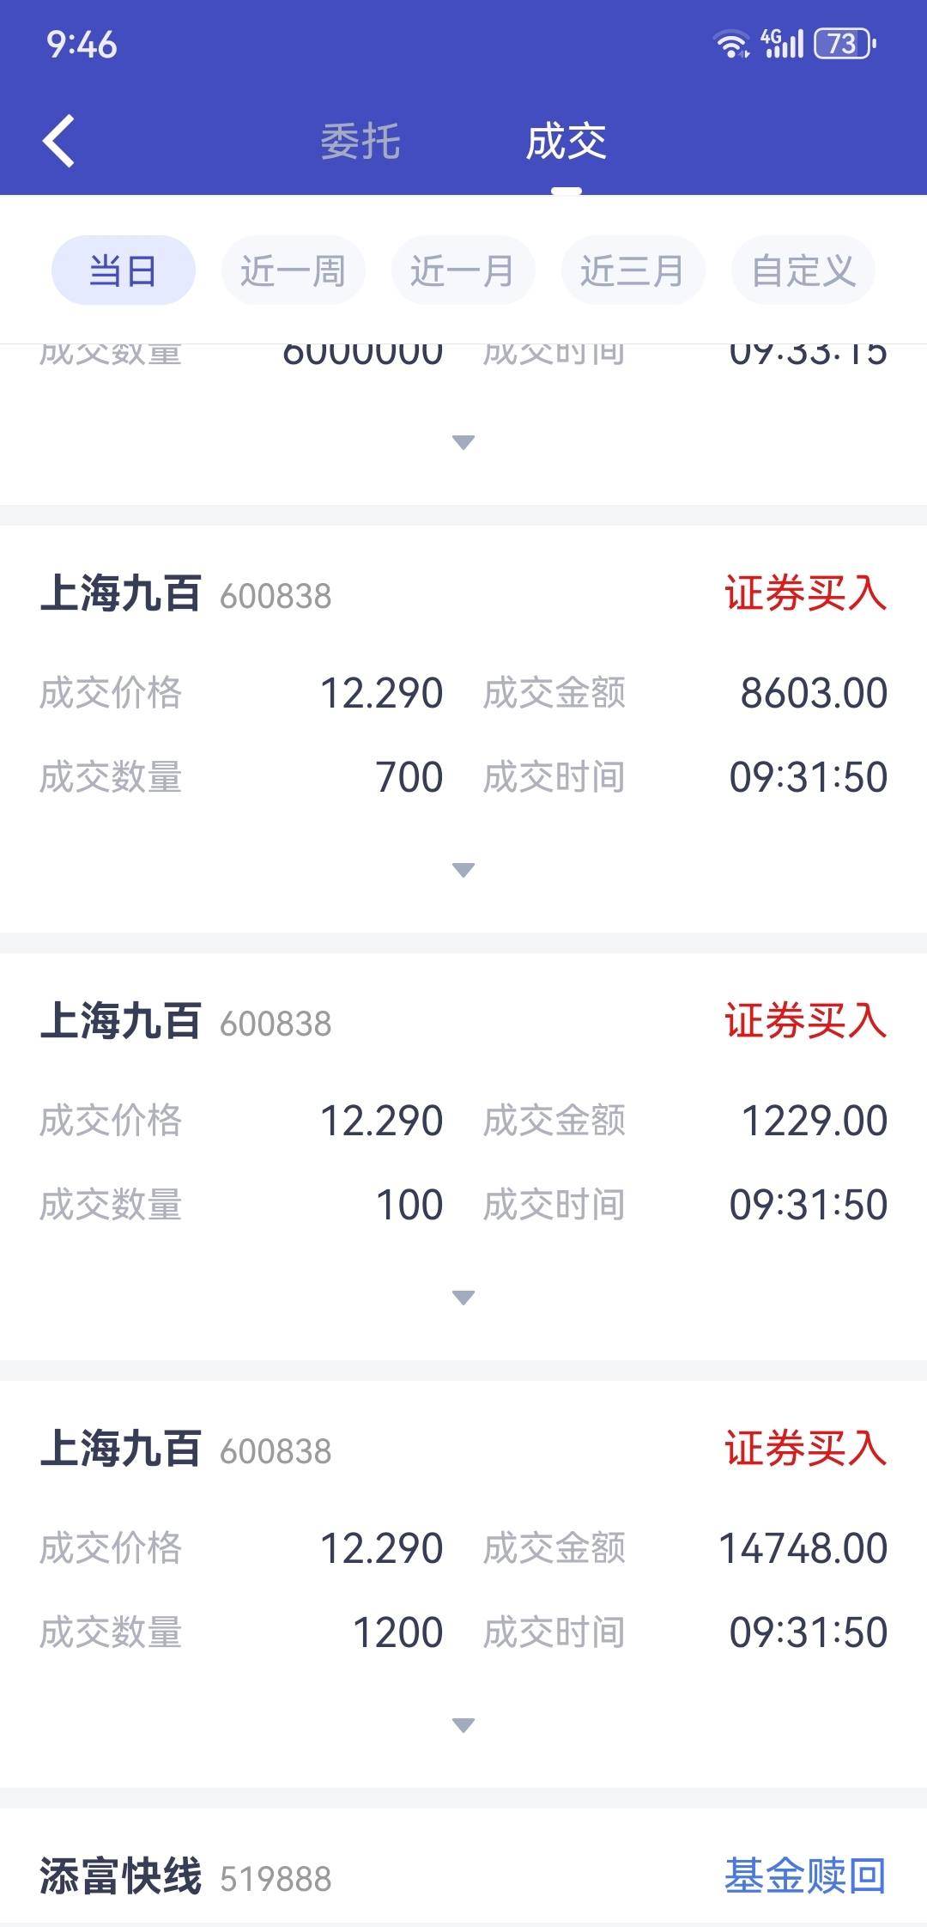
Task: Expand the 6000000 quantity record details
Action: [x=463, y=442]
